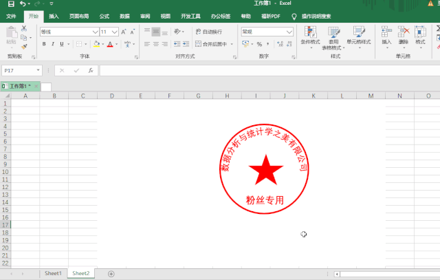440x280 pixels.
Task: Switch to the Sheet1 tab
Action: pos(53,273)
